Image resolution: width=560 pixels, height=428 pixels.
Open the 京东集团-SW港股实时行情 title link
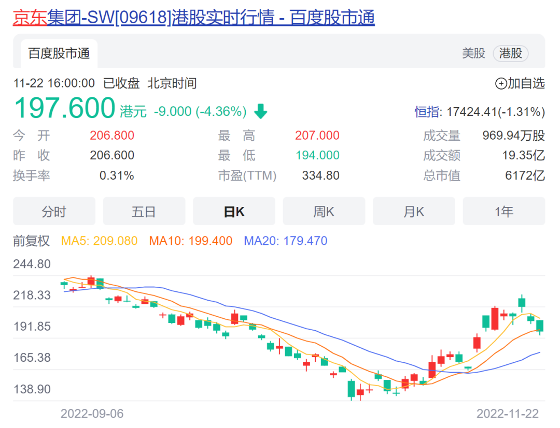(x=193, y=18)
